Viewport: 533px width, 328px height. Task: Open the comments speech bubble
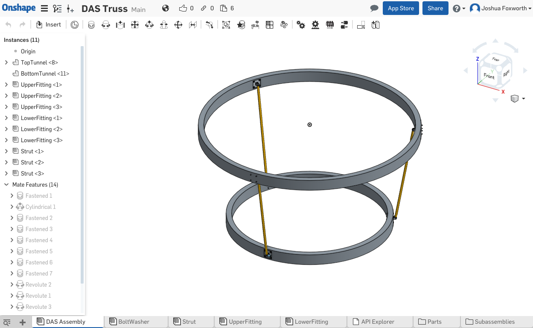pyautogui.click(x=374, y=9)
